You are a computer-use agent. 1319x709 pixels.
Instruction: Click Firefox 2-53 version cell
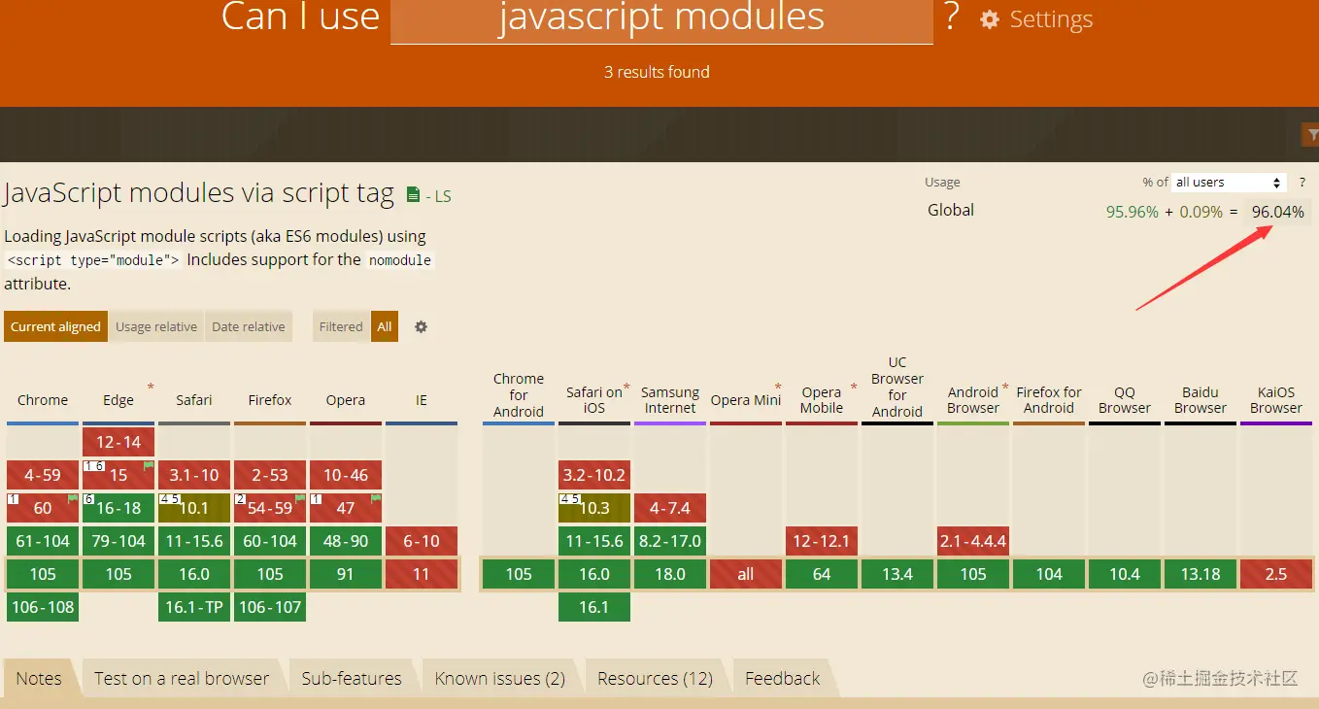pyautogui.click(x=270, y=475)
